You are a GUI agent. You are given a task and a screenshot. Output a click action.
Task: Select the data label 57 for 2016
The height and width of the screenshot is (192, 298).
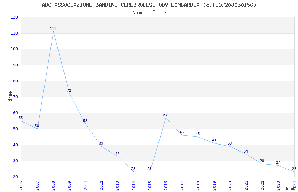[165, 115]
